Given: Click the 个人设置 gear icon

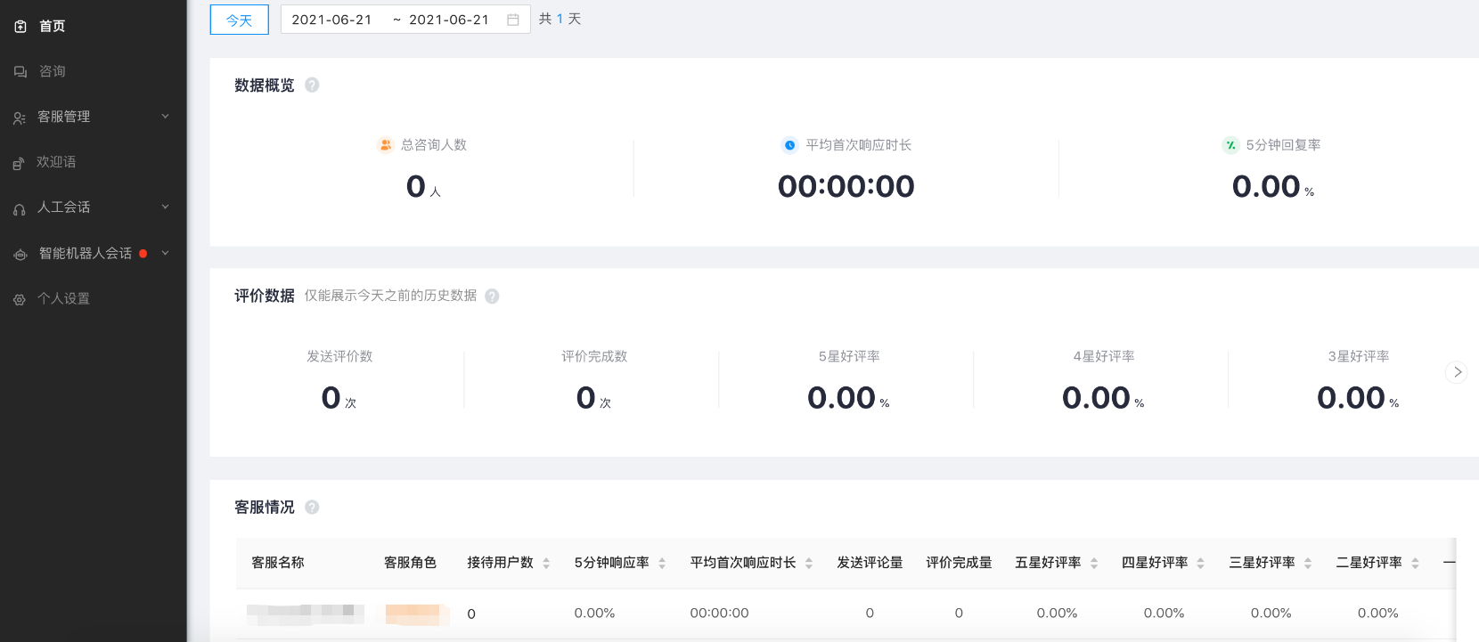Looking at the screenshot, I should tap(20, 300).
